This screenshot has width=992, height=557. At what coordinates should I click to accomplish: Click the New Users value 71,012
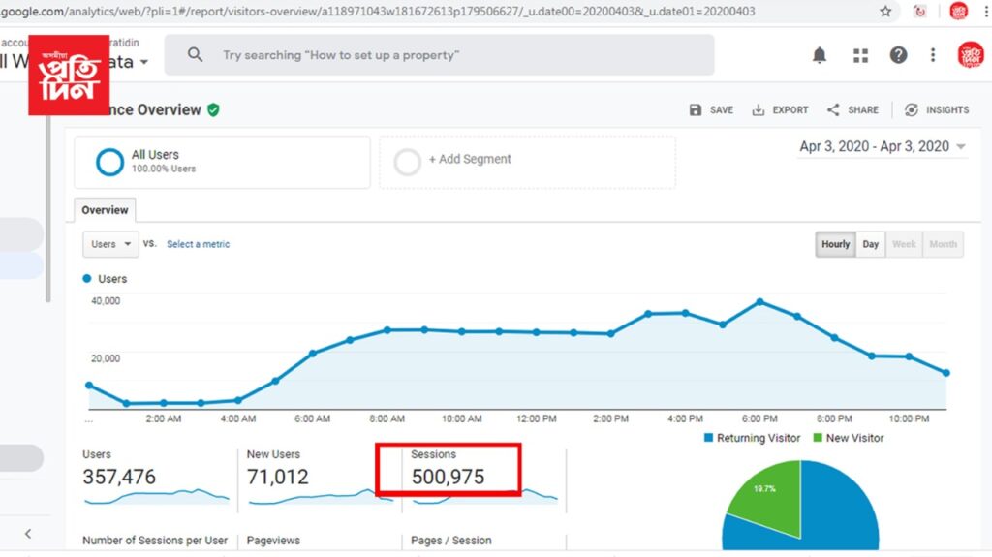pyautogui.click(x=278, y=477)
